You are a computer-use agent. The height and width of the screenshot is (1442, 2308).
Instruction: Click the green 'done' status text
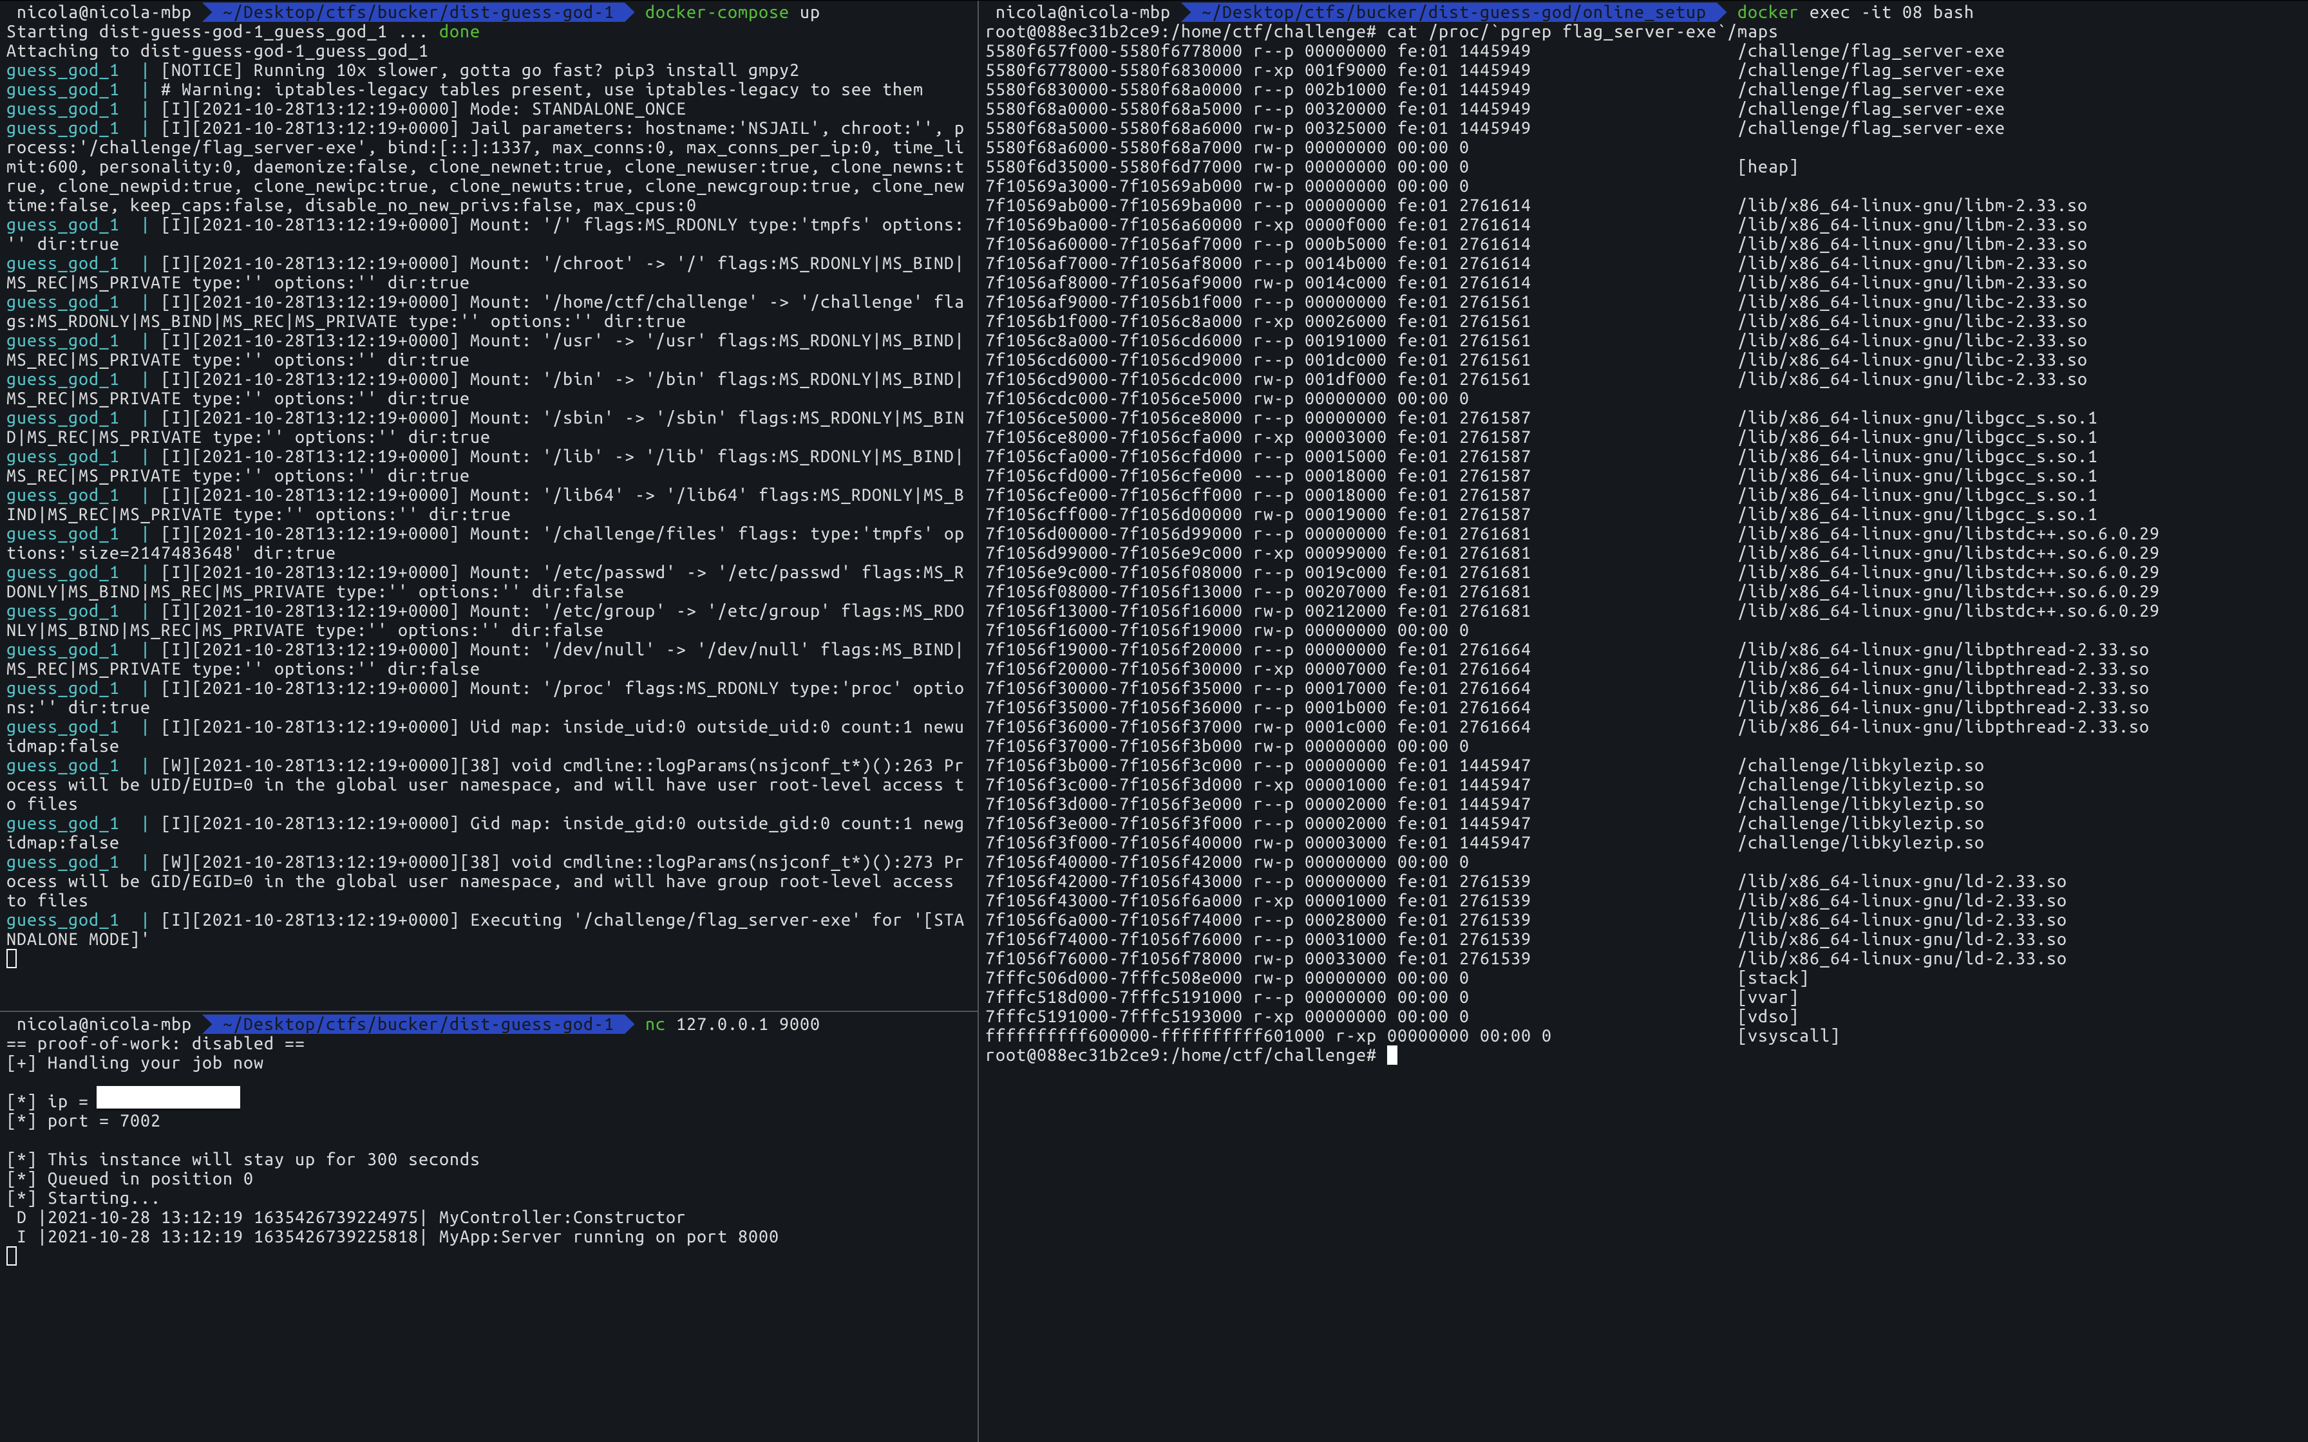pos(459,32)
